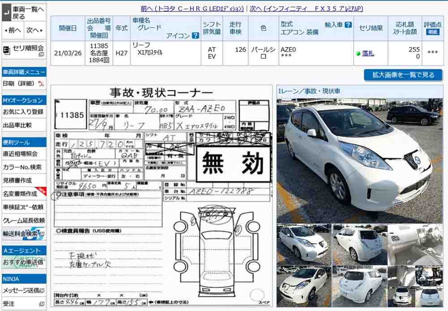Open the rear-quarter Leaf thumbnail in first row
448x311 pixels.
[359, 245]
